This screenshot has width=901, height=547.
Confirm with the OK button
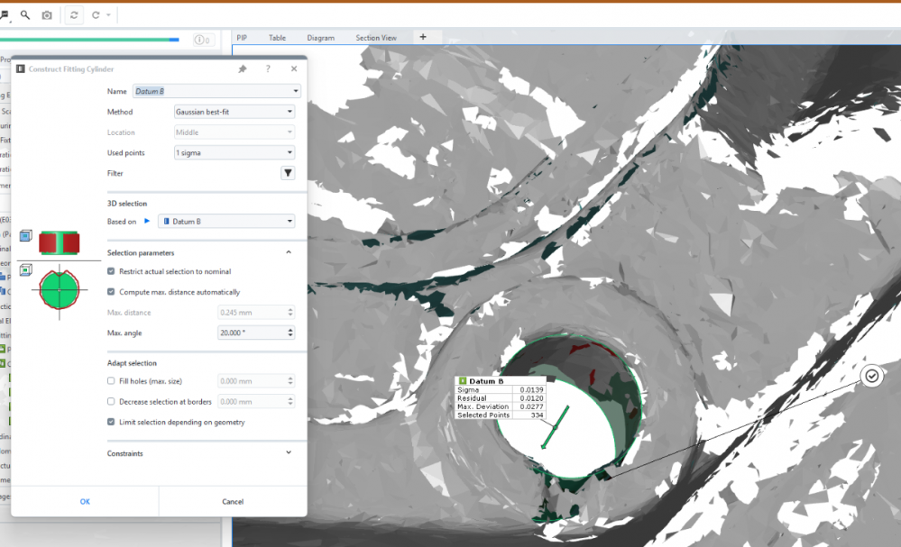pos(85,501)
